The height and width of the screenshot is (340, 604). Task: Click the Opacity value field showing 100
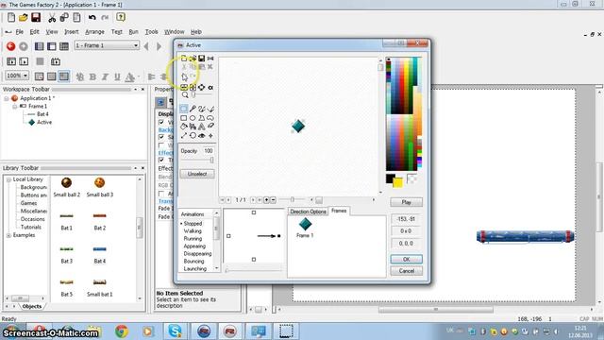tap(208, 151)
